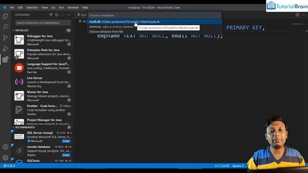This screenshot has width=308, height=173.
Task: Open the SQLTools extension entry
Action: [42, 161]
